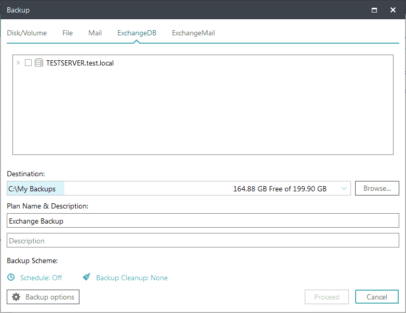406x313 pixels.
Task: Switch to the ExchangeMail tab
Action: (193, 33)
